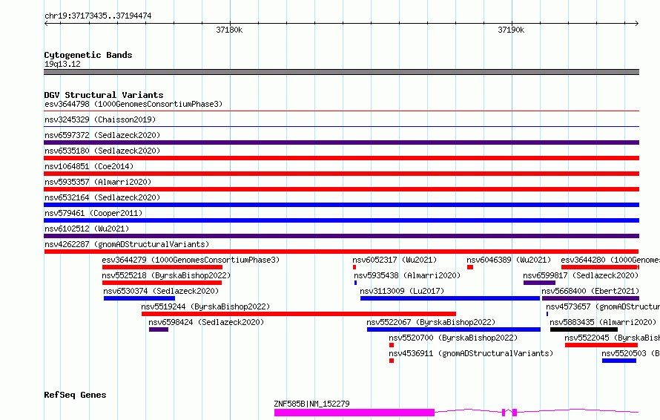Click the RefSeq Genes track title
The image size is (660, 420).
tap(75, 395)
